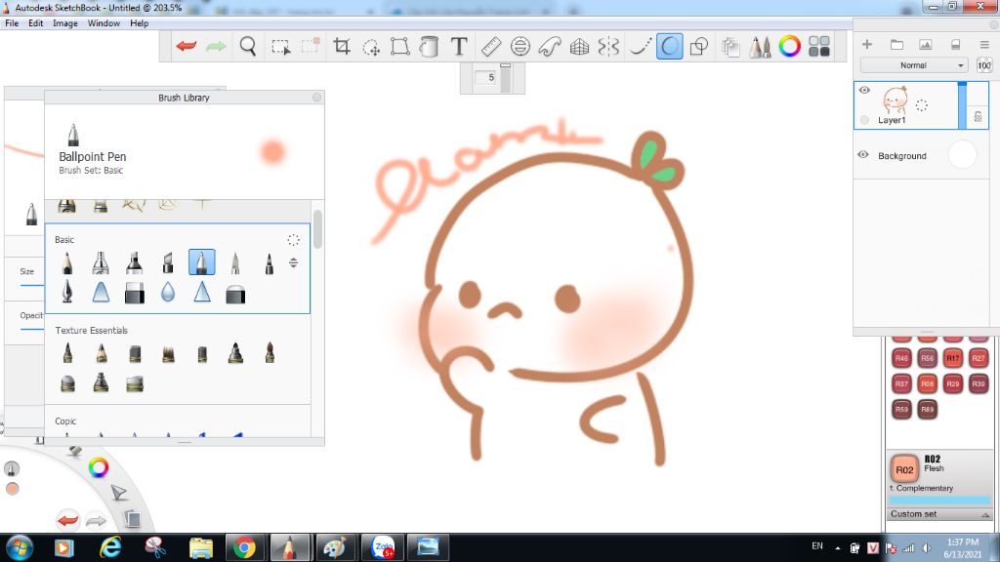Screen dimensions: 1000x562
Task: Click the green Redo arrow in top toolbar
Action: (216, 47)
